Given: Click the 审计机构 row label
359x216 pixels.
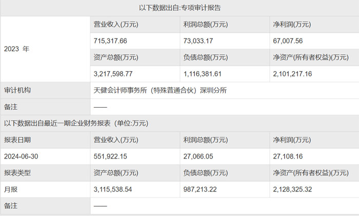Looking at the screenshot, I should click(17, 90).
